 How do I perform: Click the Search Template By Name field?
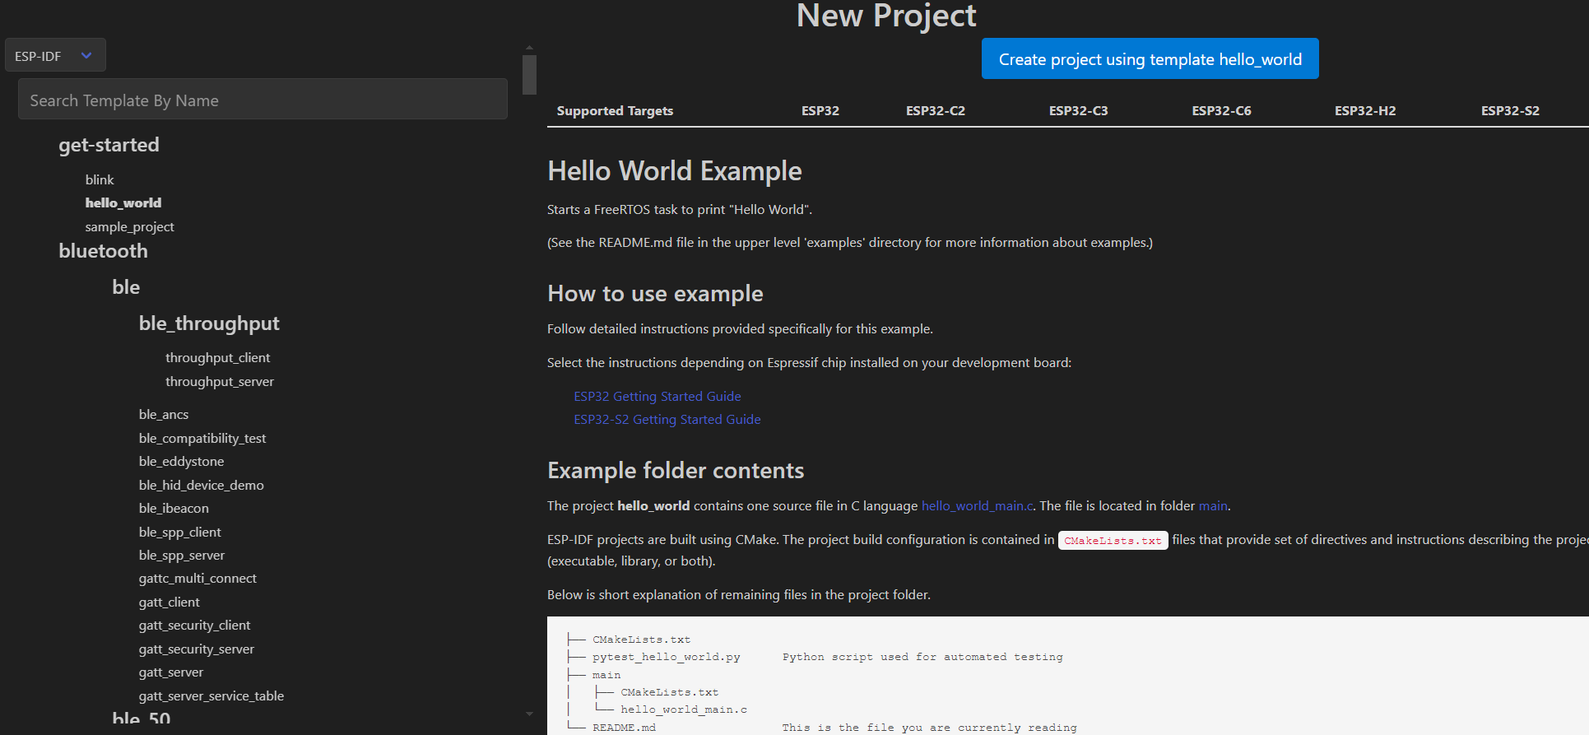click(x=263, y=100)
